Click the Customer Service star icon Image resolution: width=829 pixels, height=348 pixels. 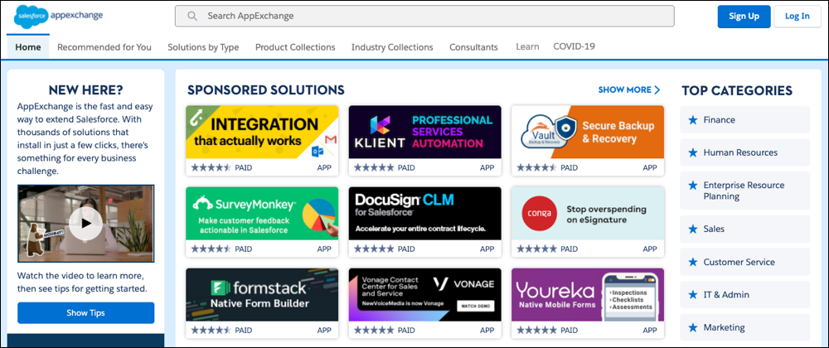pyautogui.click(x=693, y=262)
